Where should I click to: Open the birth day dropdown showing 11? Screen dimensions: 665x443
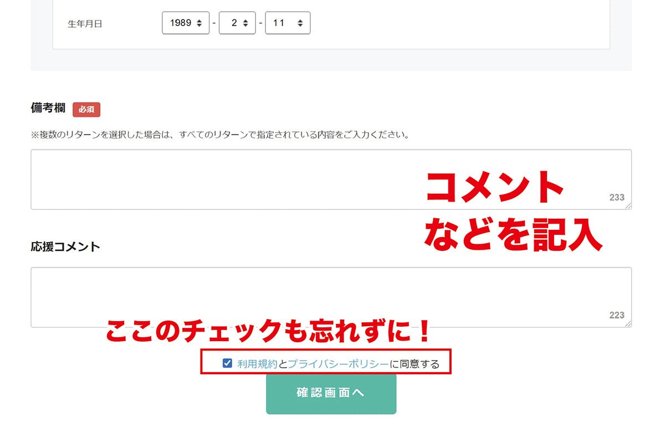(x=288, y=23)
